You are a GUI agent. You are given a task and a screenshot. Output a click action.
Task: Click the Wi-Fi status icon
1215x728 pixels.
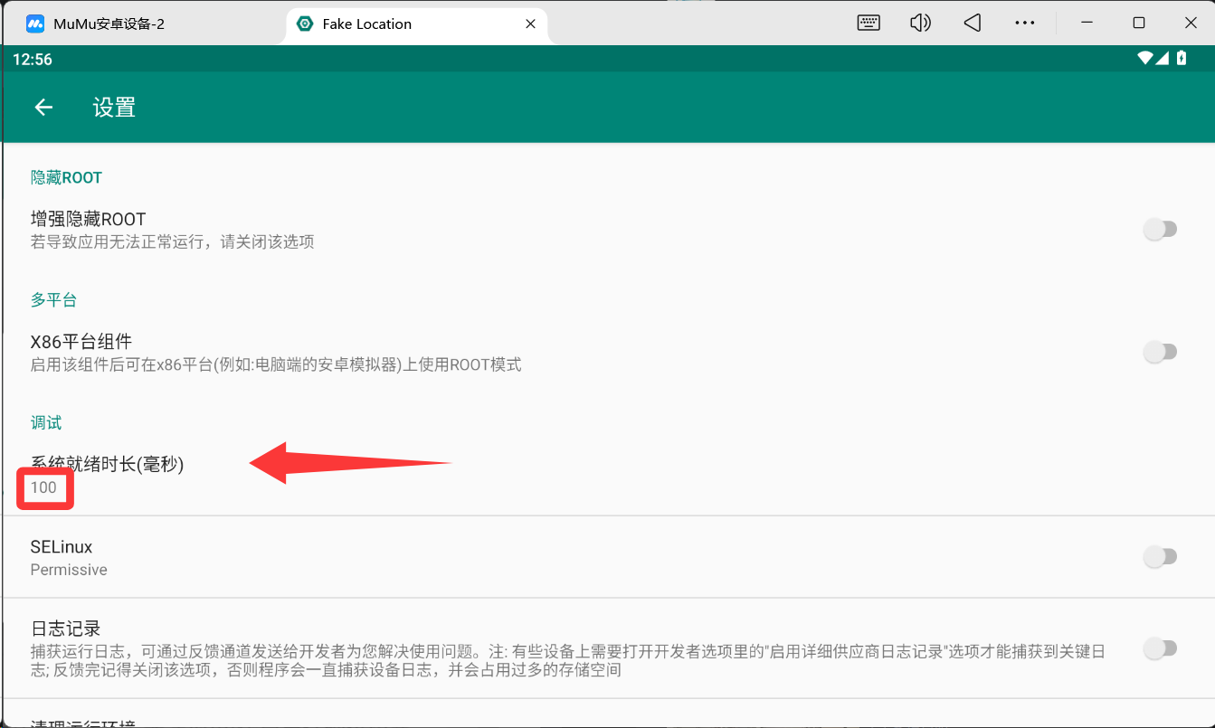[x=1145, y=59]
